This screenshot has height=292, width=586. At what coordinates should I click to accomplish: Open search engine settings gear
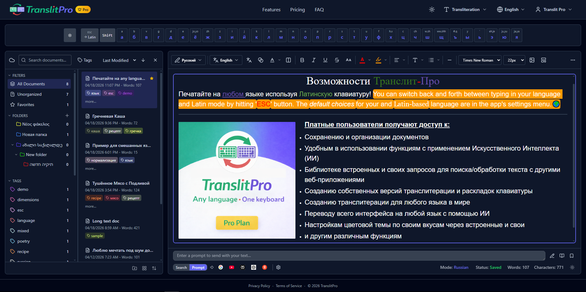278,267
